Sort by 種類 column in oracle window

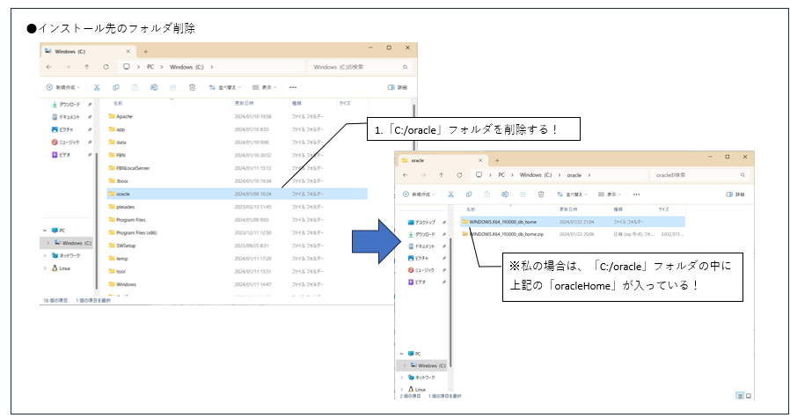tap(618, 209)
